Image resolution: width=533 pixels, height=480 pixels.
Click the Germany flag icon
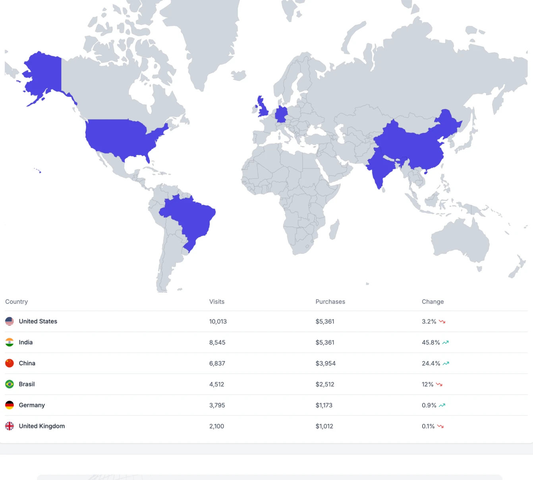coord(10,405)
